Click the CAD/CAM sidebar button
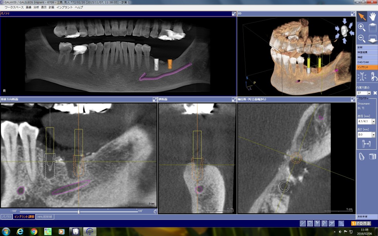 (367, 62)
